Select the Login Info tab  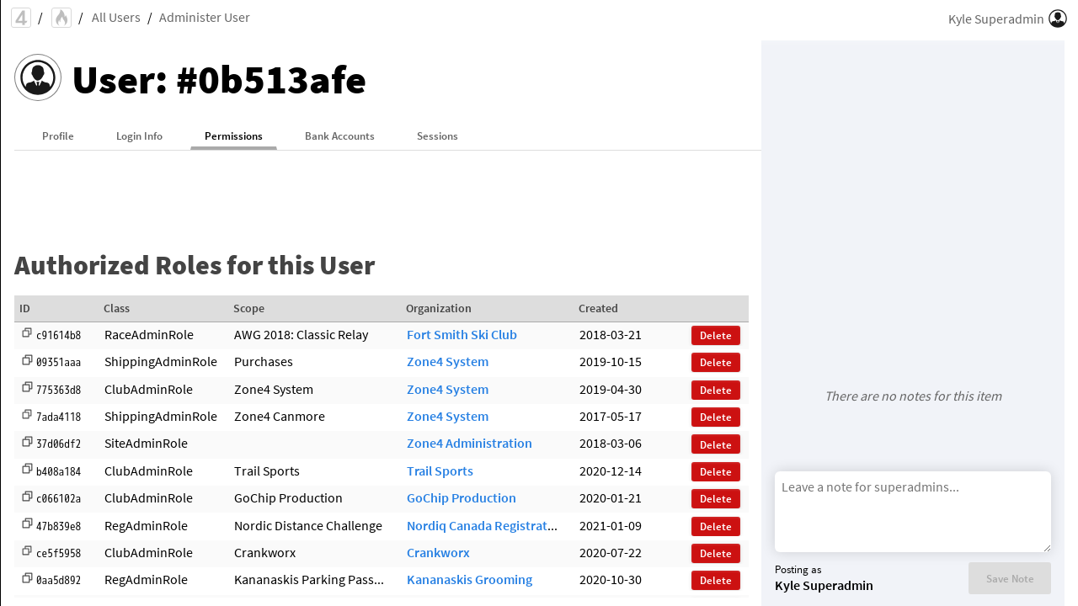[139, 136]
